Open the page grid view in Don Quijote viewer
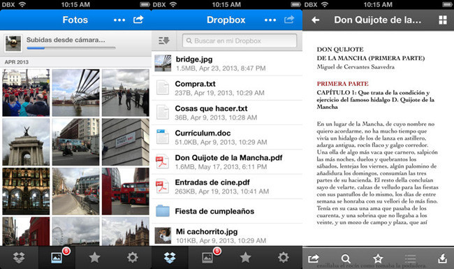Viewport: 454px width, 269px height. [x=443, y=20]
